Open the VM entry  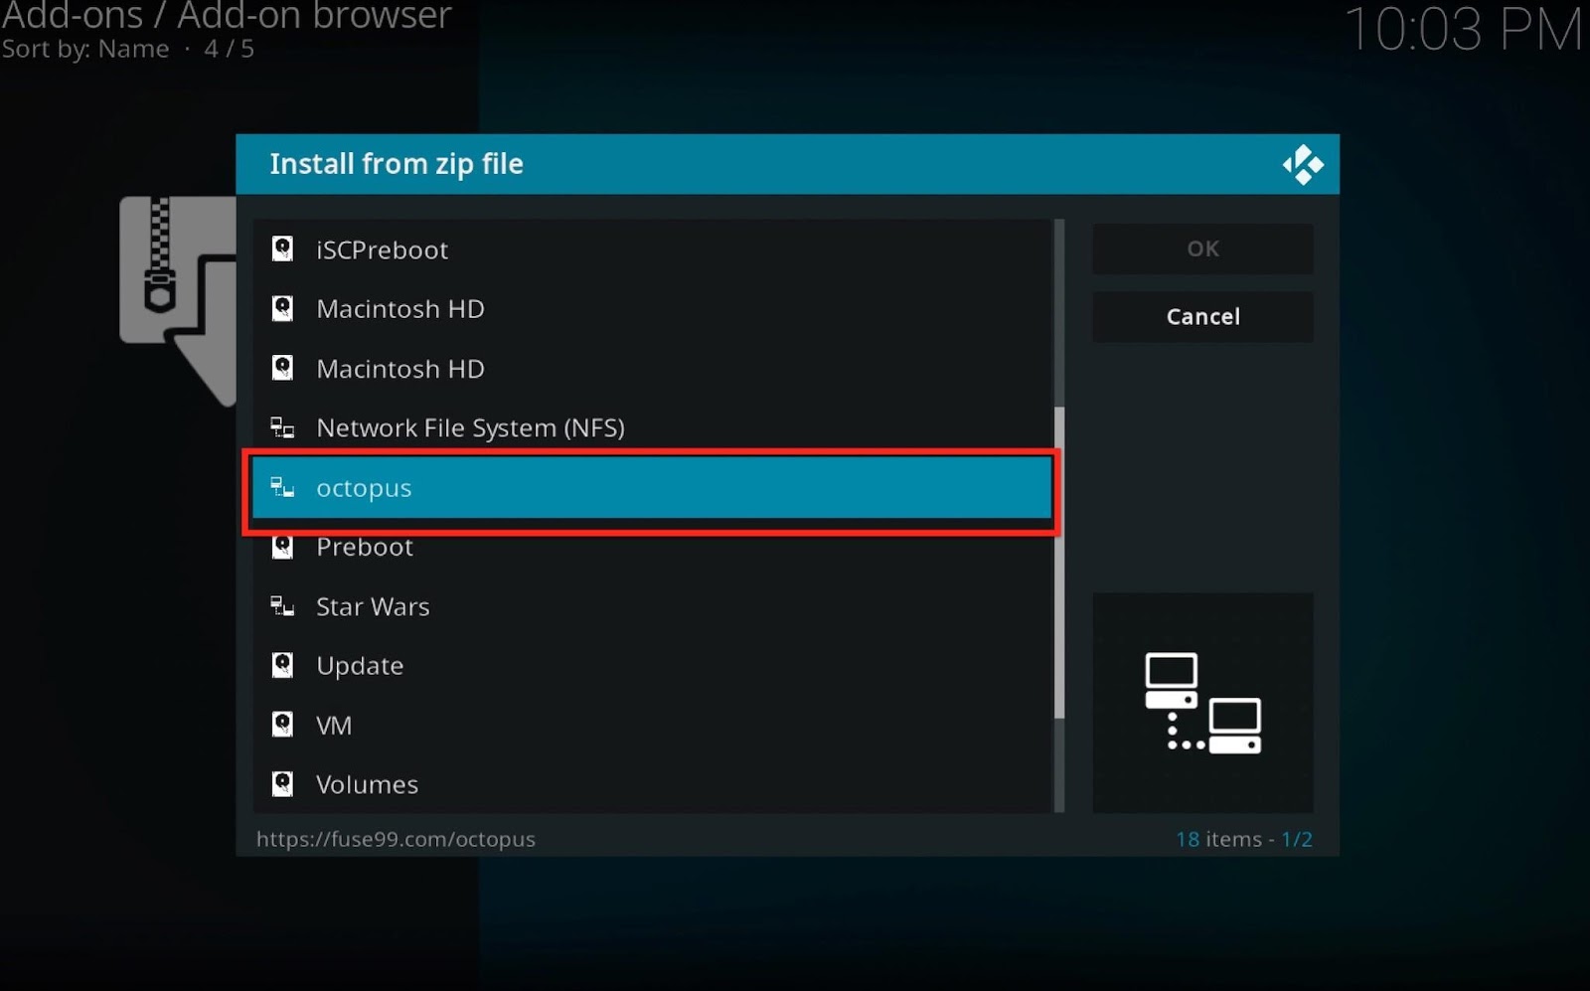point(652,725)
